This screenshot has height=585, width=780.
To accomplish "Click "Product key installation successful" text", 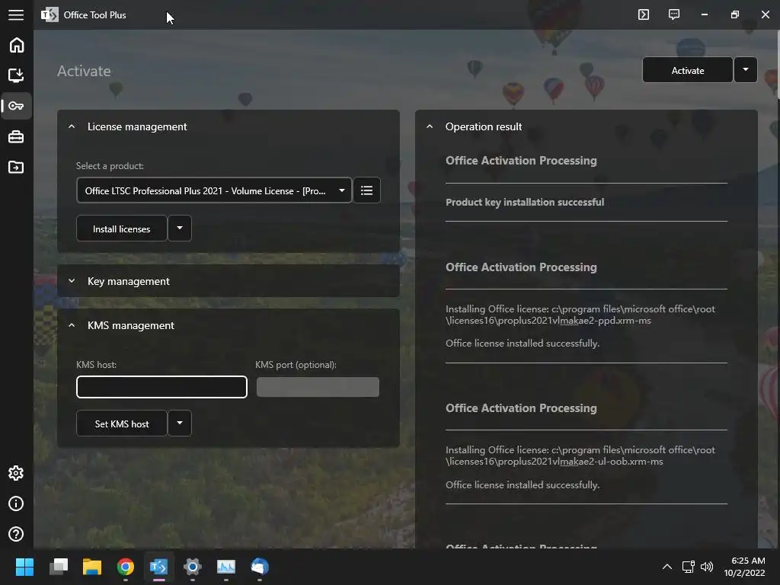I will 525,203.
